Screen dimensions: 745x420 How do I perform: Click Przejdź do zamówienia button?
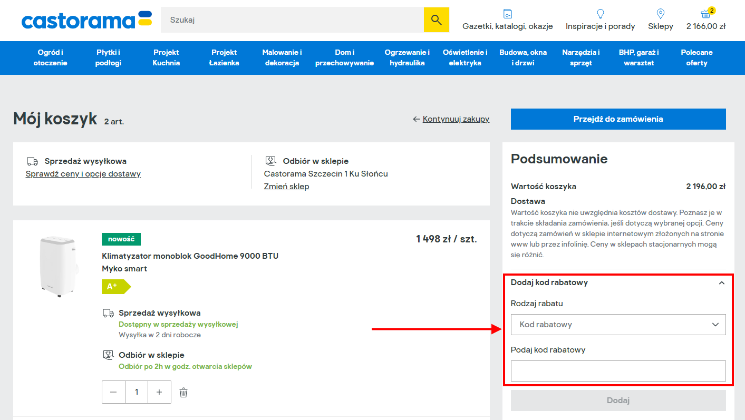(618, 119)
